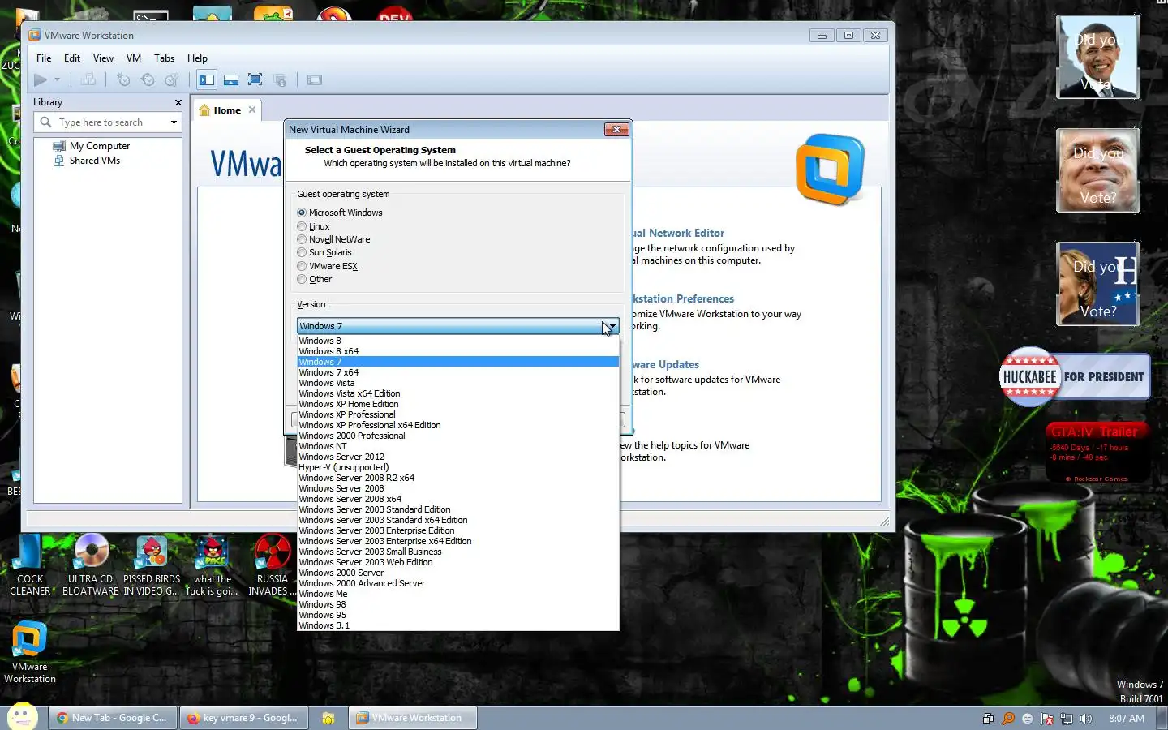The image size is (1168, 730).
Task: Choose Windows 98 in version list
Action: pos(458,604)
